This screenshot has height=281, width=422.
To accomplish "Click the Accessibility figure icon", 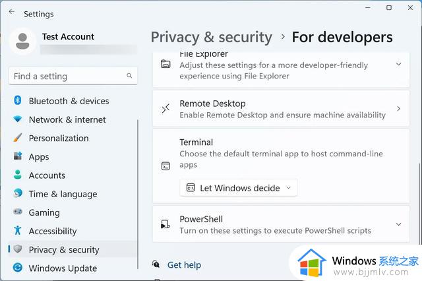I will tap(18, 230).
